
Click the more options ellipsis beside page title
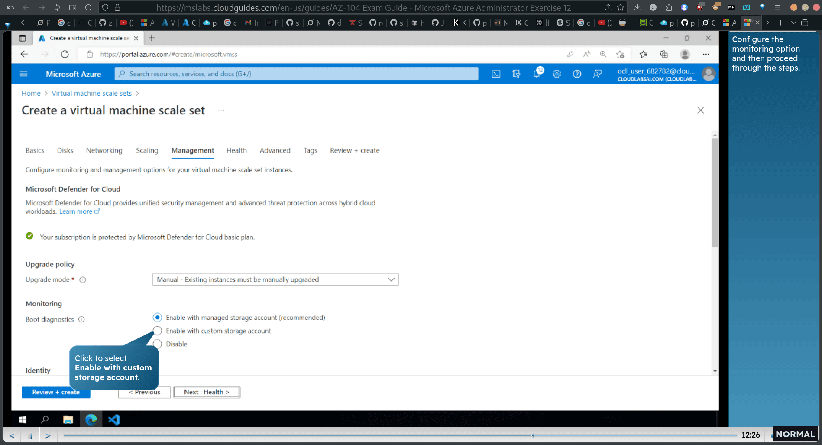pyautogui.click(x=221, y=110)
